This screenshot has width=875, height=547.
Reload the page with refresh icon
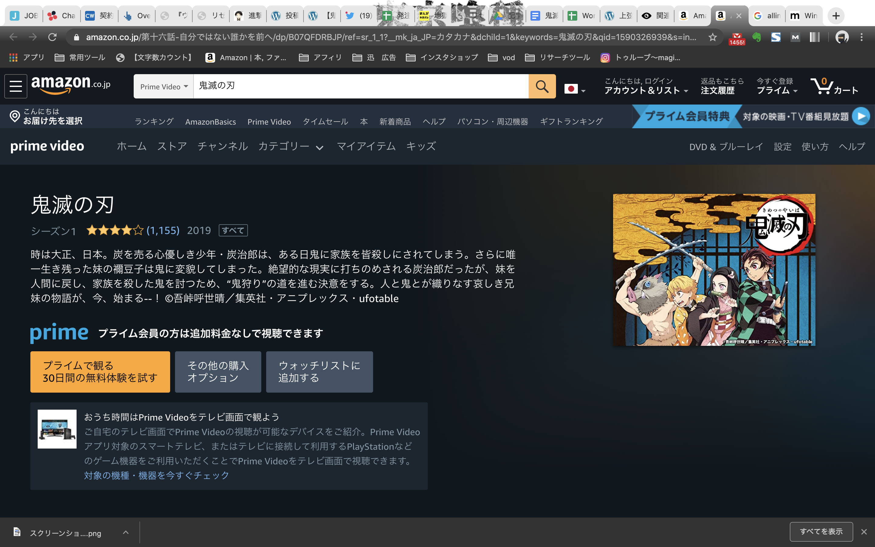point(53,37)
